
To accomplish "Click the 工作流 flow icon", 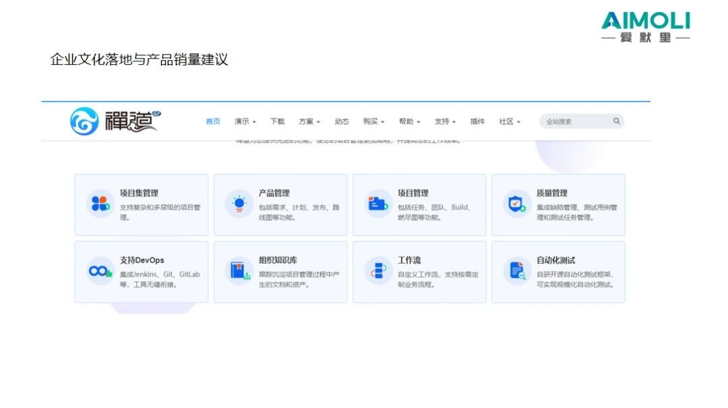I will pos(377,271).
